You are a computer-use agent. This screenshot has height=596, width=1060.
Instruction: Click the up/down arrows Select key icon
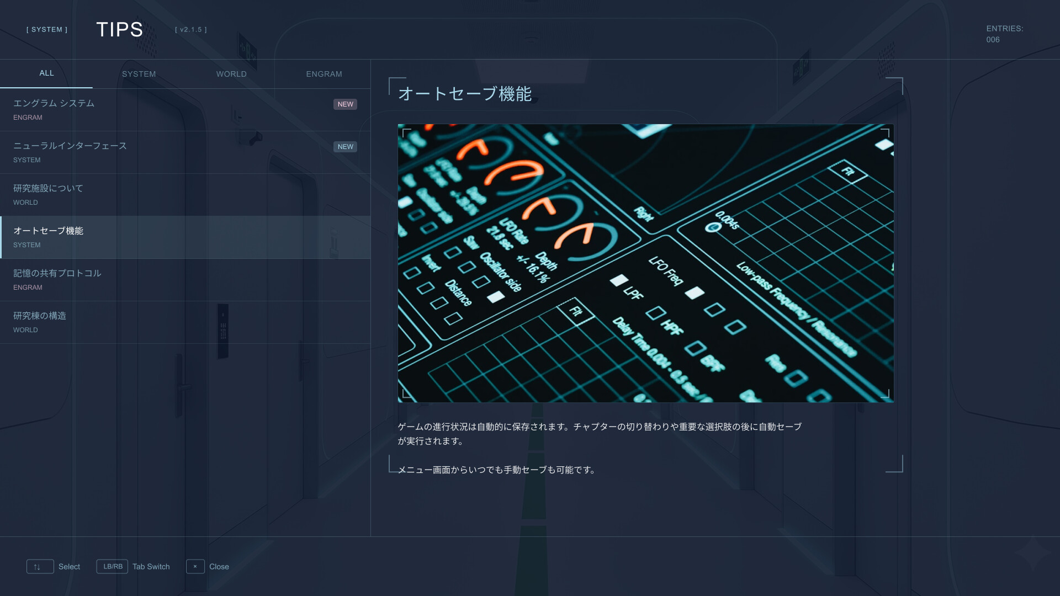pyautogui.click(x=40, y=567)
